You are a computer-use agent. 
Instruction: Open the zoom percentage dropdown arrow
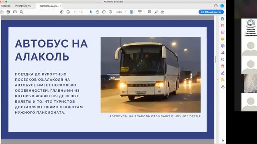125,12
